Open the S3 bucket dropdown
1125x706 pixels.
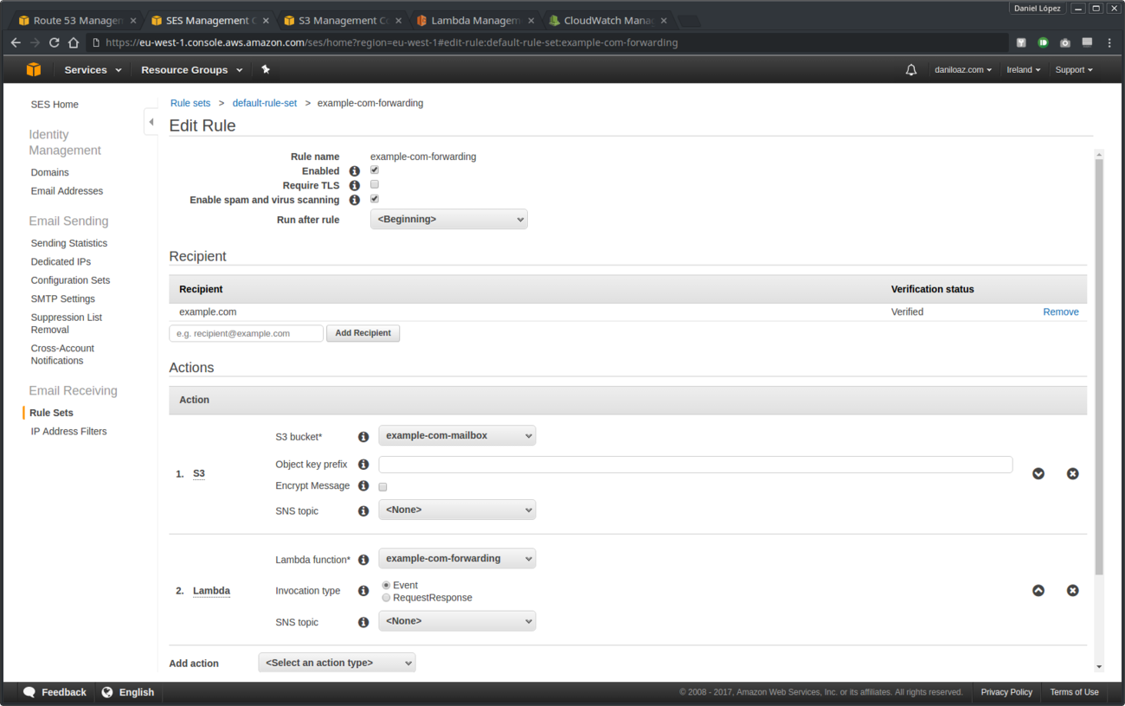(457, 435)
